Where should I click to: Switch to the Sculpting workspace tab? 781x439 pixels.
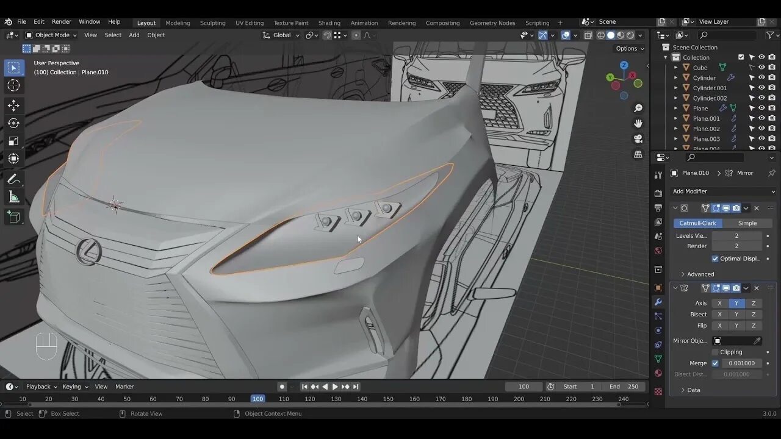pos(212,23)
